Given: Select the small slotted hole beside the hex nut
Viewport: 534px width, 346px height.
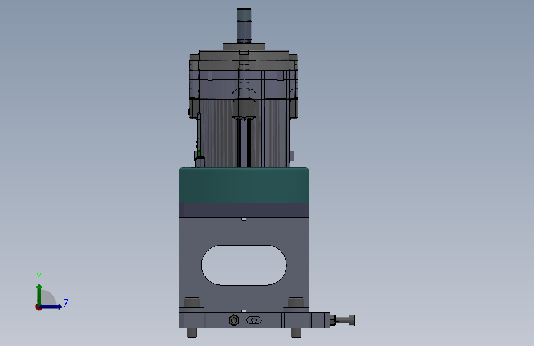Looking at the screenshot, I should tap(254, 320).
